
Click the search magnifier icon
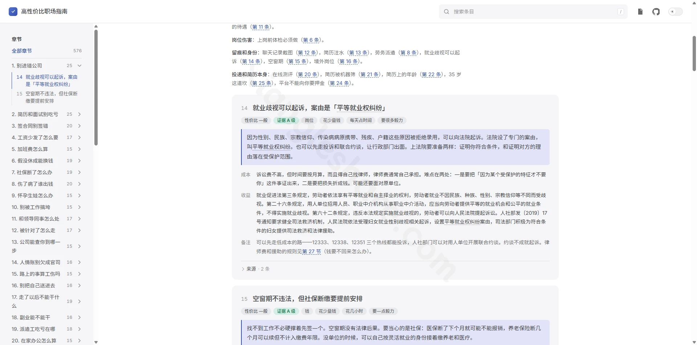pyautogui.click(x=447, y=12)
